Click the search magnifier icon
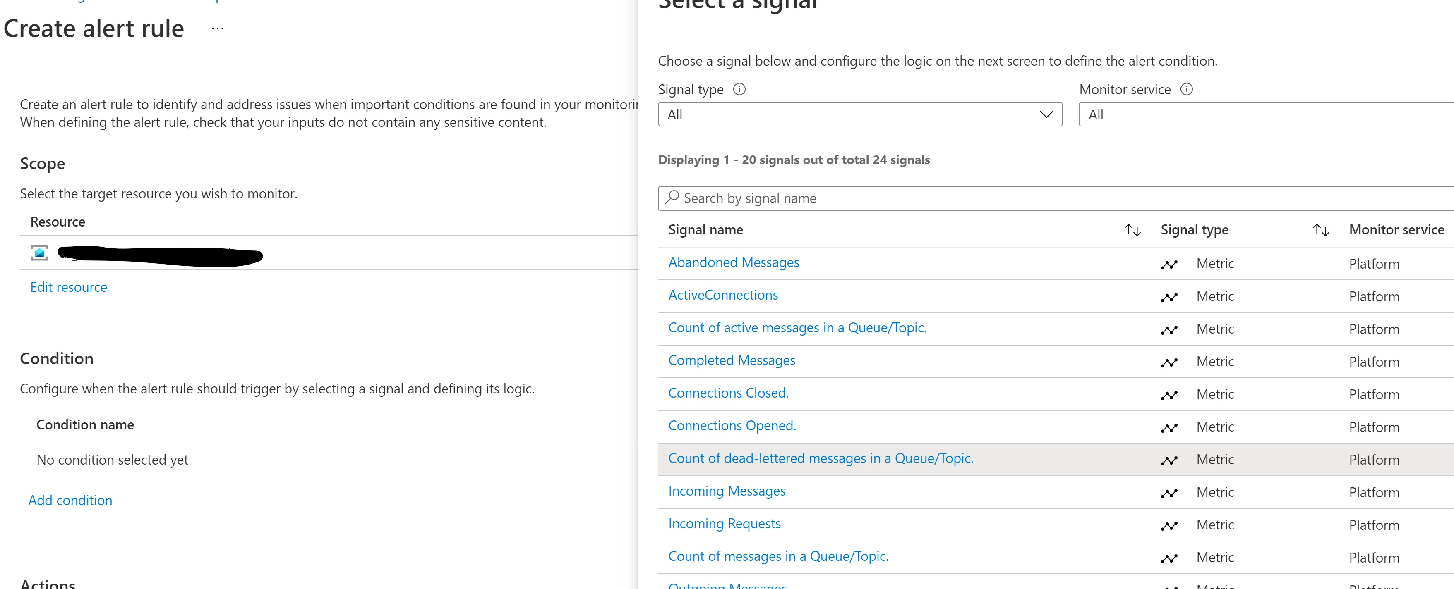The width and height of the screenshot is (1454, 589). pos(671,198)
